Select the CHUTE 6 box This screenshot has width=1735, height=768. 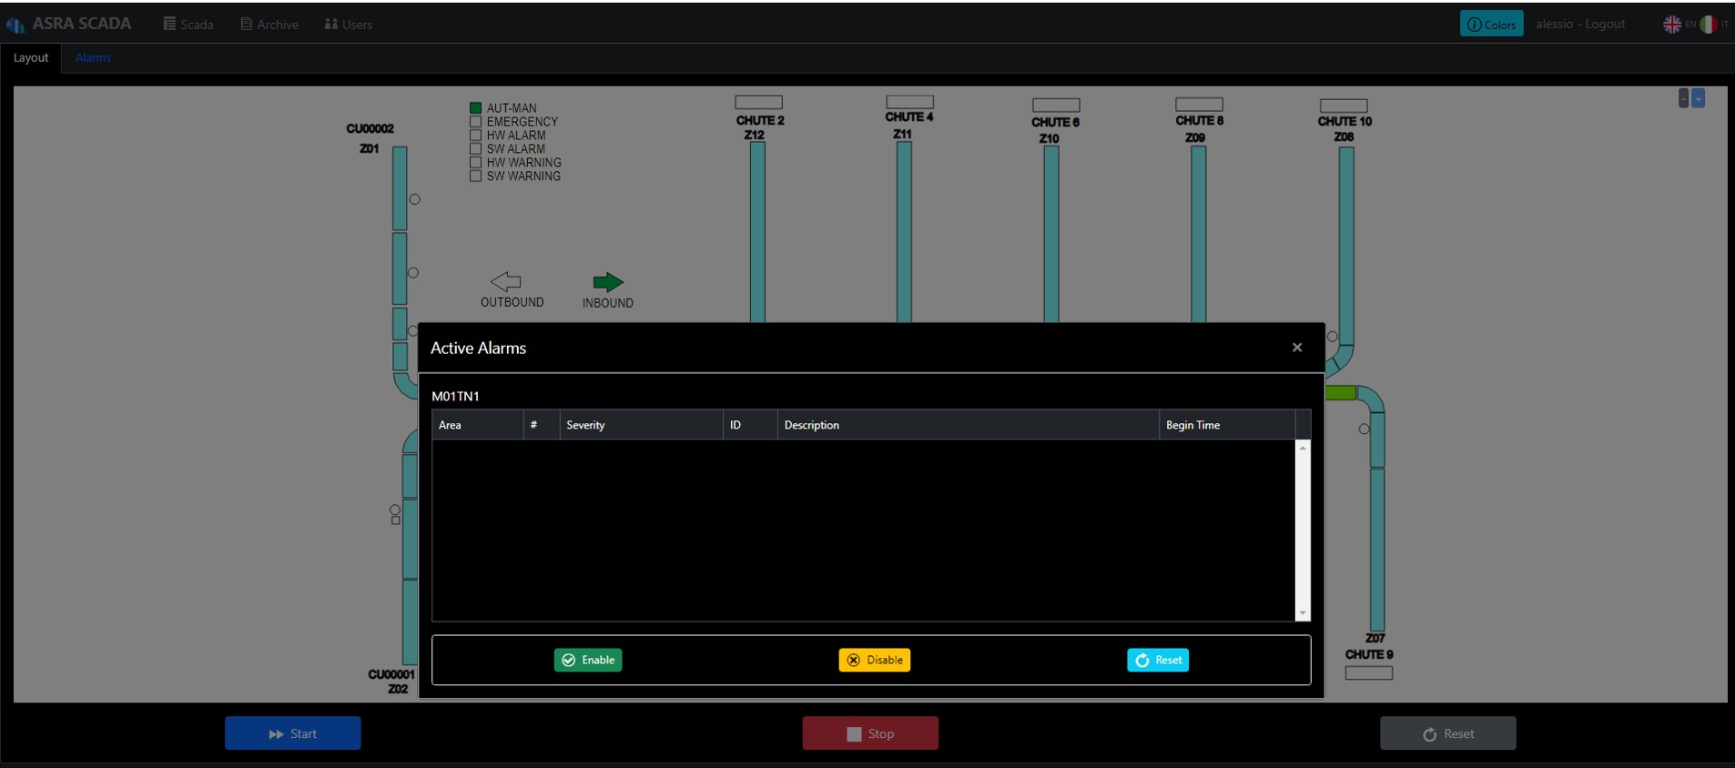(x=1056, y=105)
